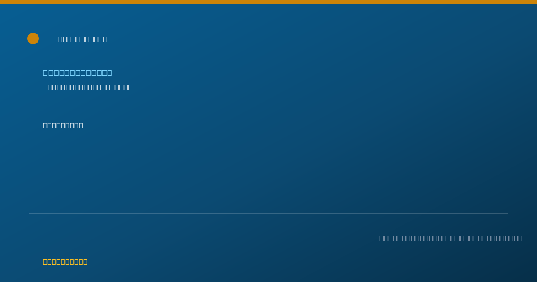Select the short white label above the divider

pyautogui.click(x=63, y=125)
